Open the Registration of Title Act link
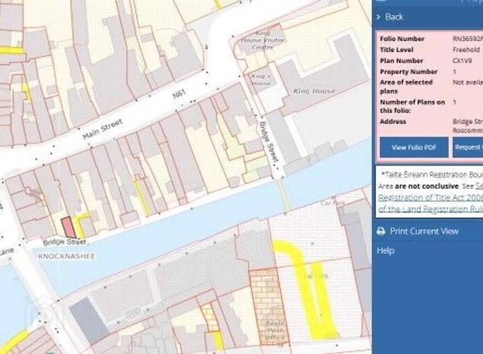The height and width of the screenshot is (354, 483). 431,198
